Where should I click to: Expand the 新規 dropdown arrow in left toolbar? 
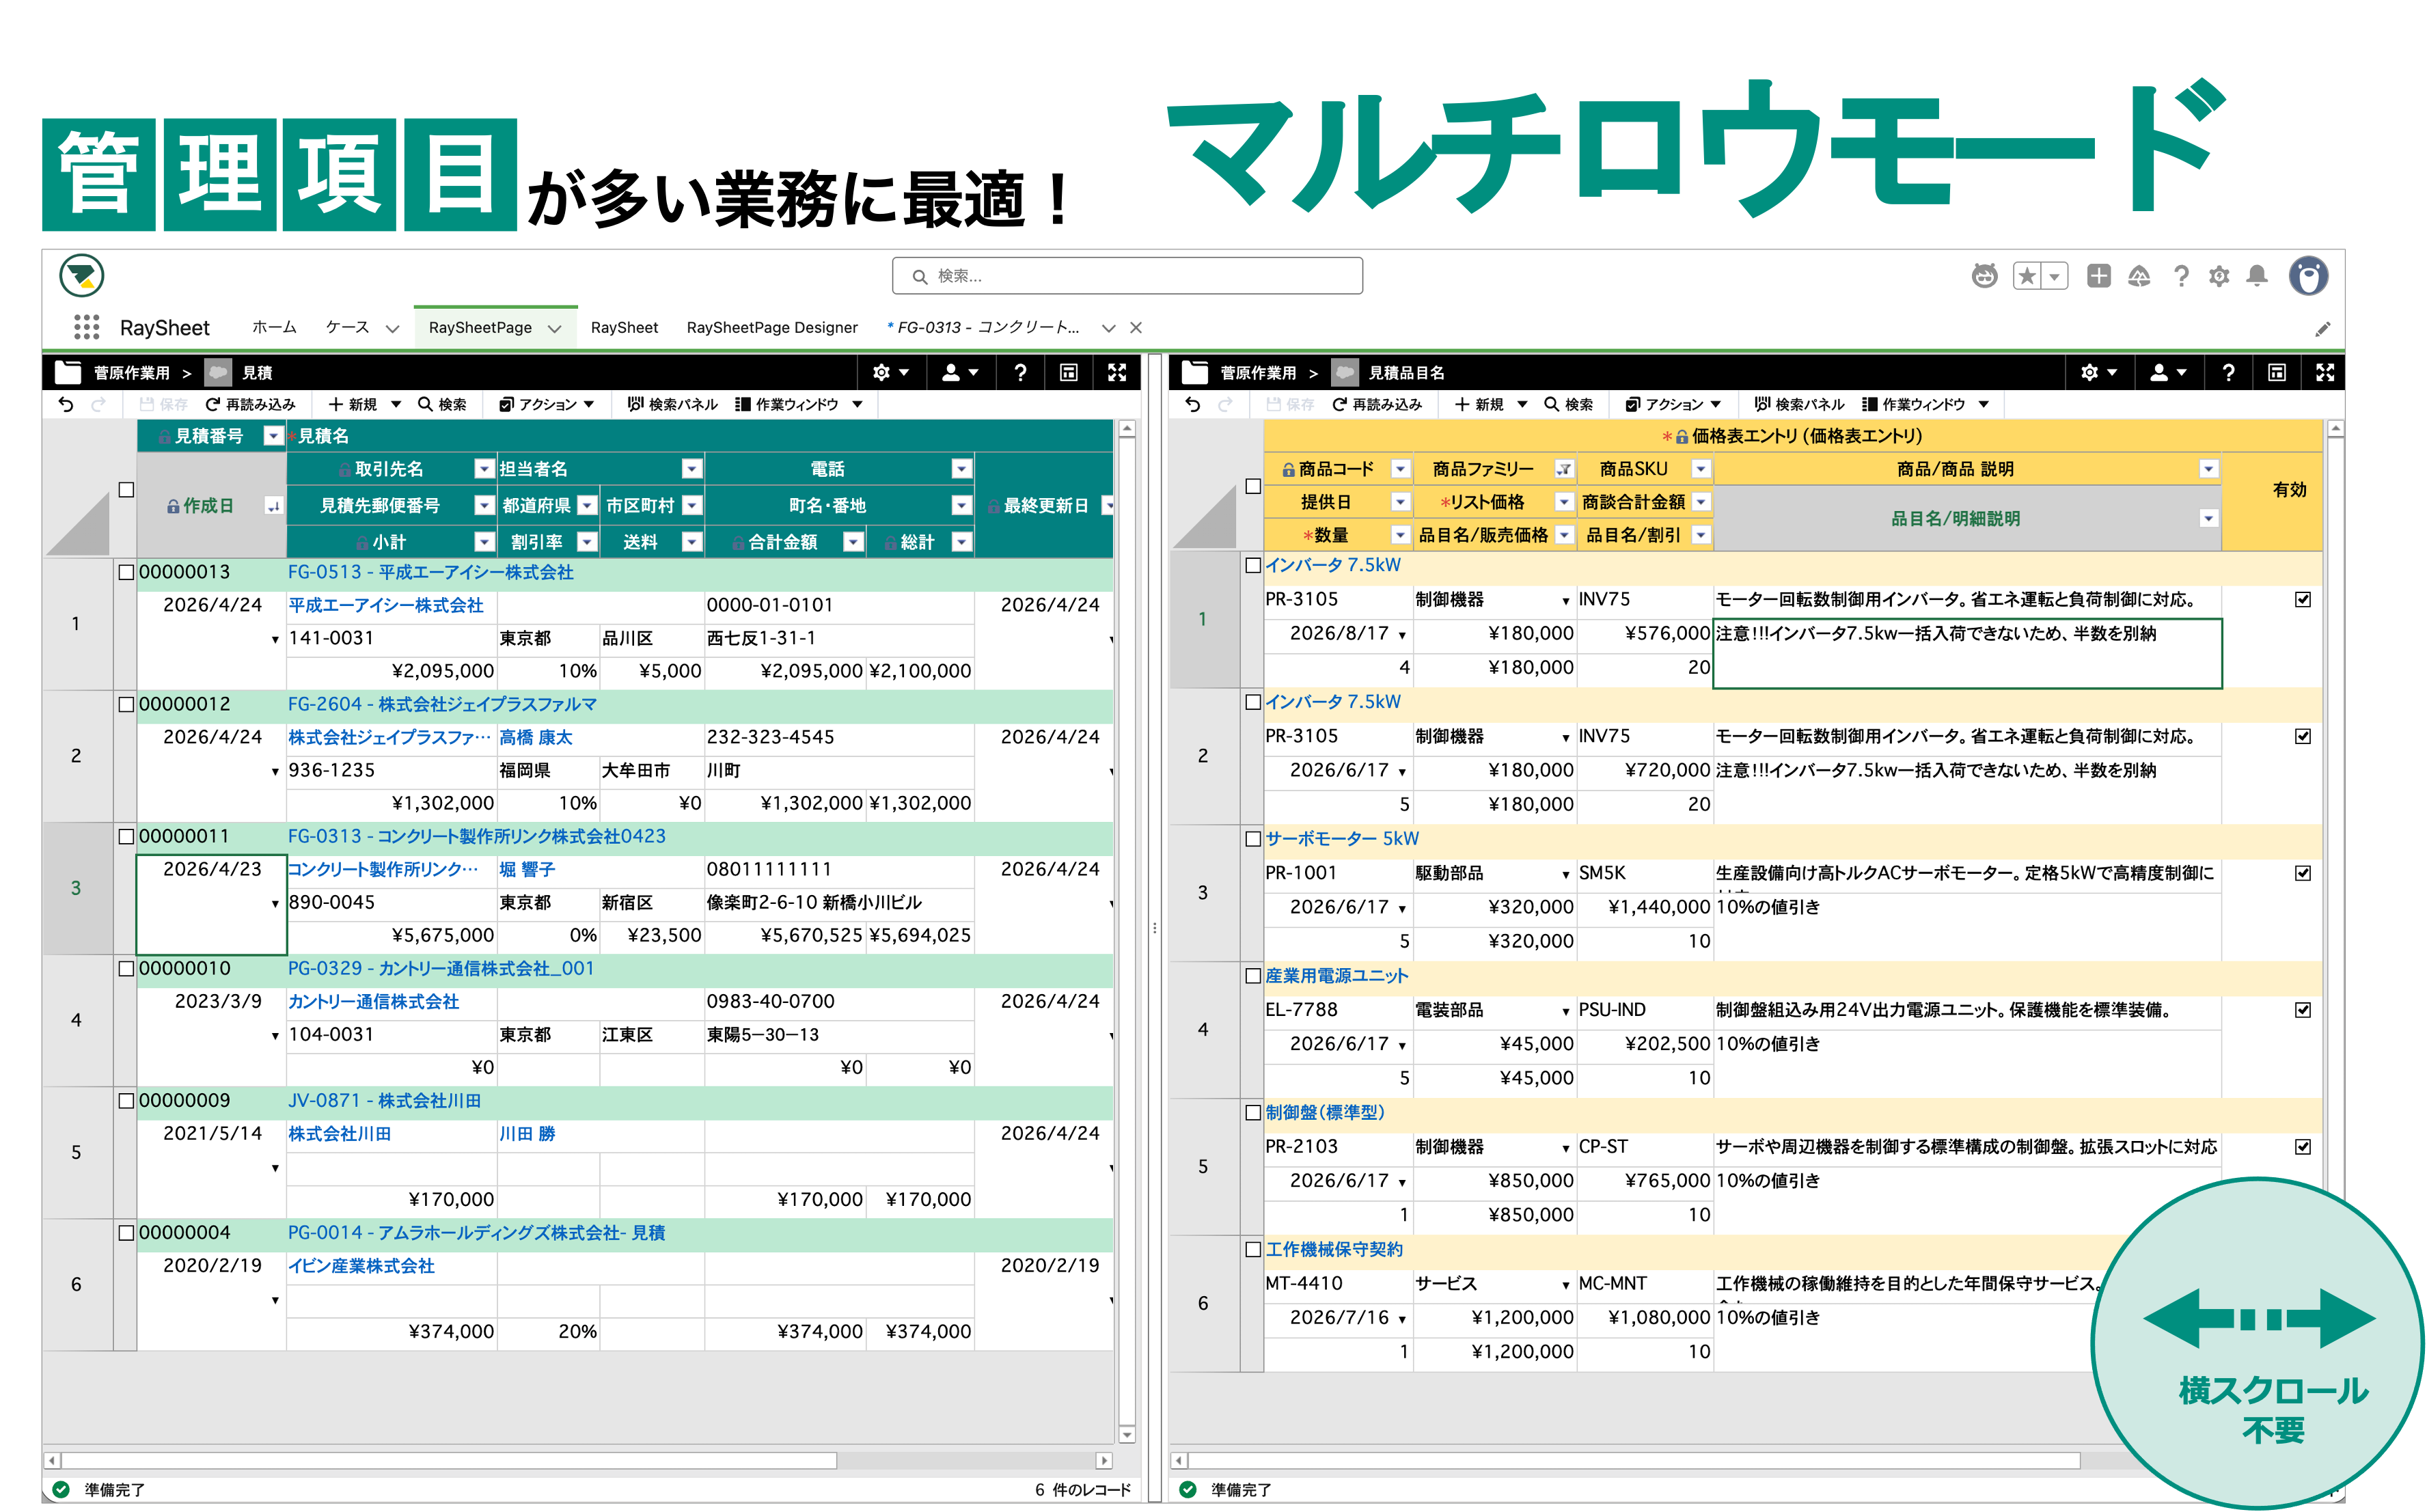point(396,404)
